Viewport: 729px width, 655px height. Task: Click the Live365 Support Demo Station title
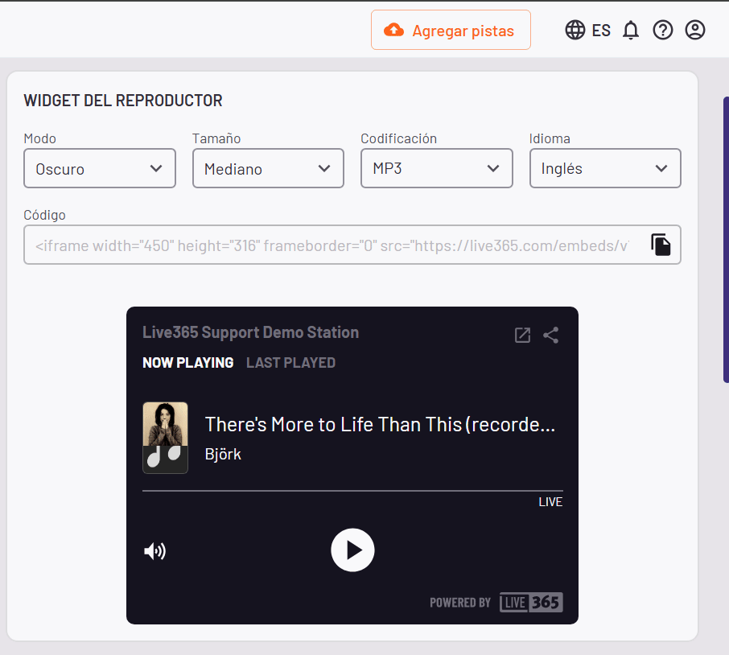(250, 332)
